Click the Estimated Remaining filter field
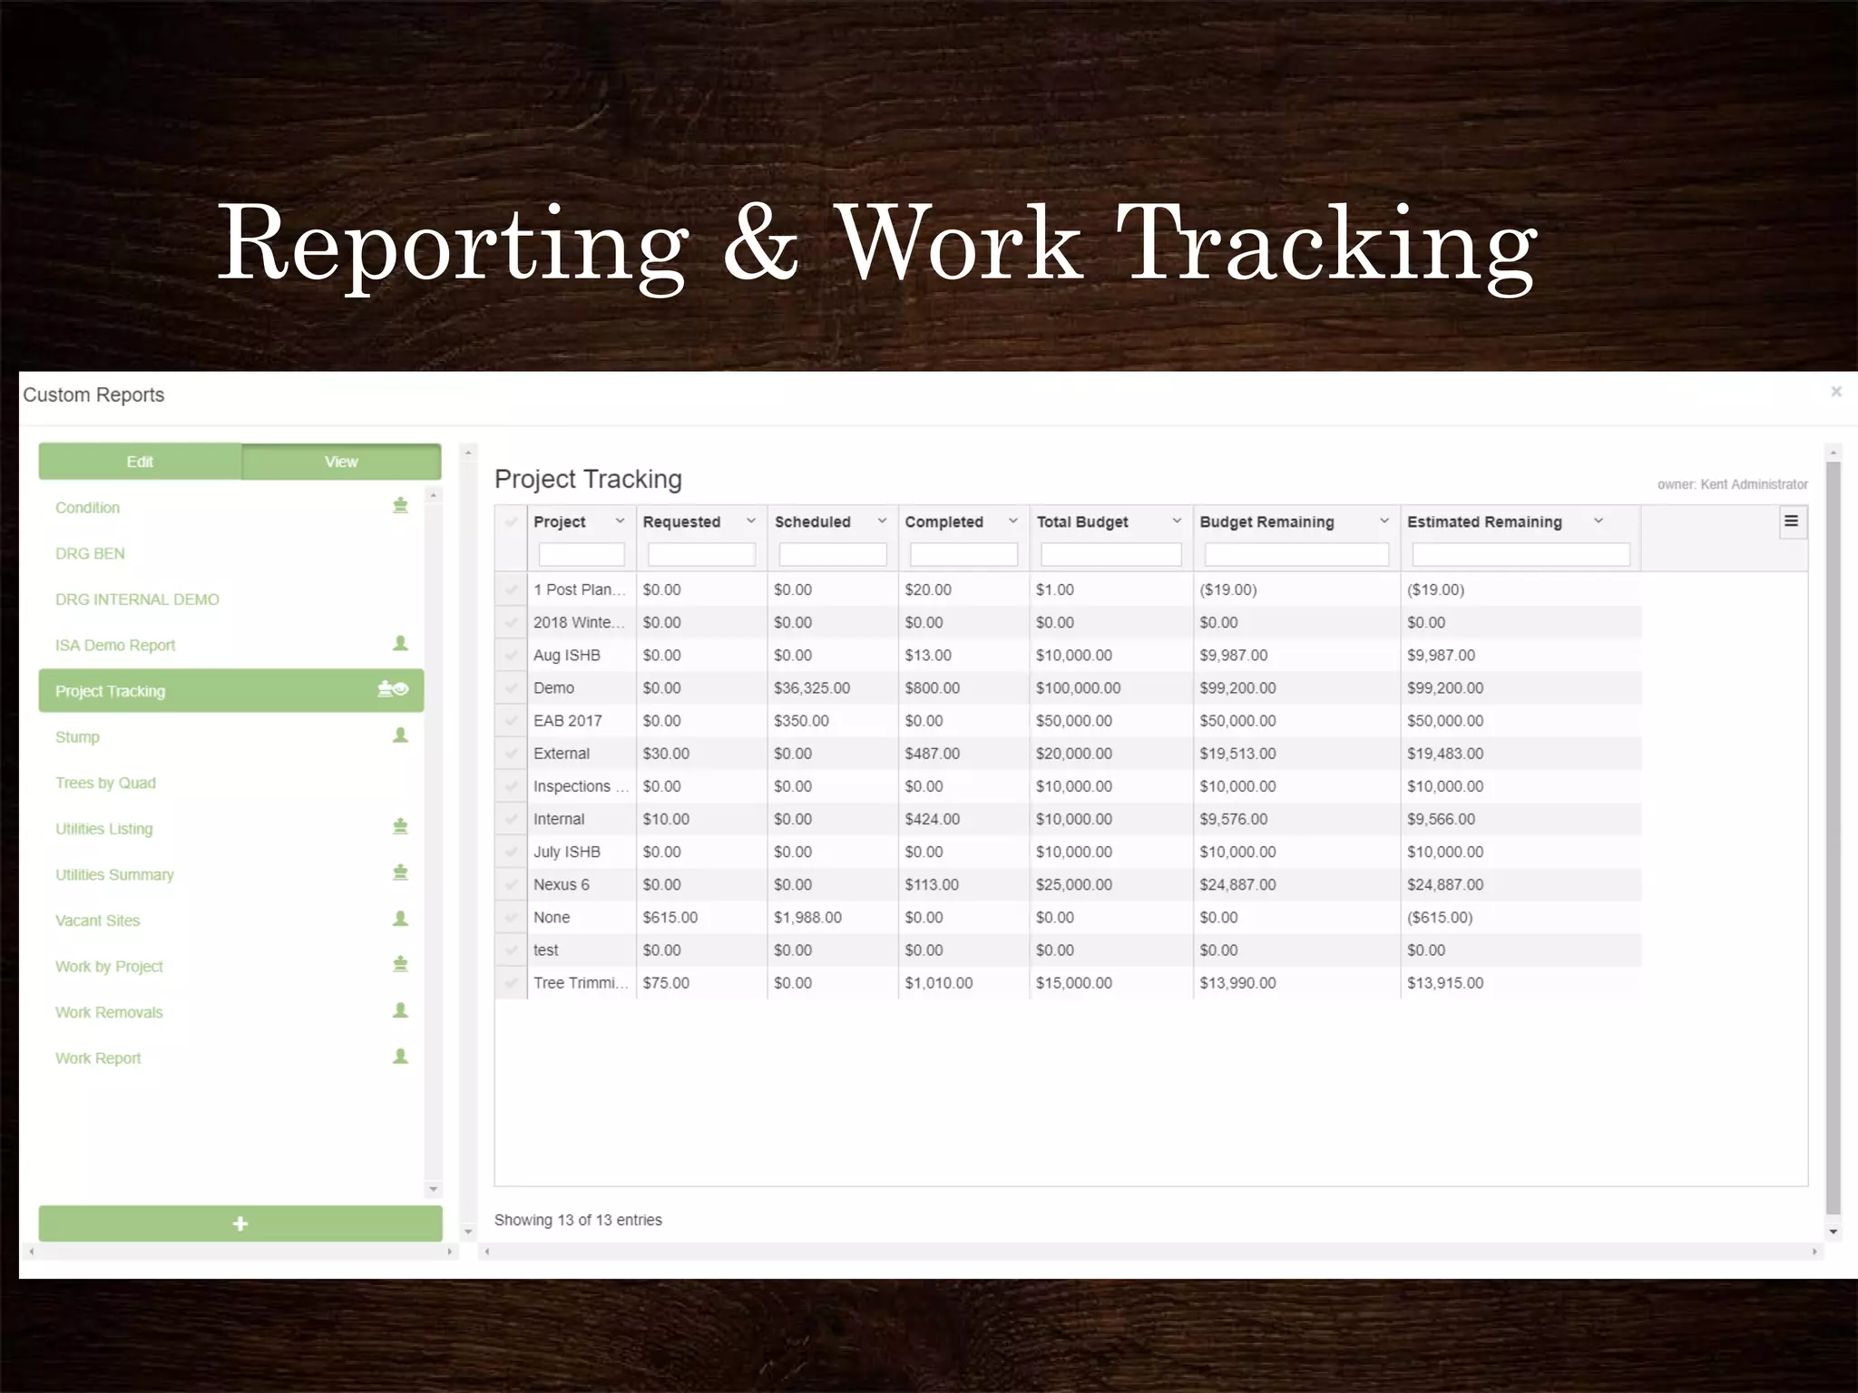 point(1521,554)
